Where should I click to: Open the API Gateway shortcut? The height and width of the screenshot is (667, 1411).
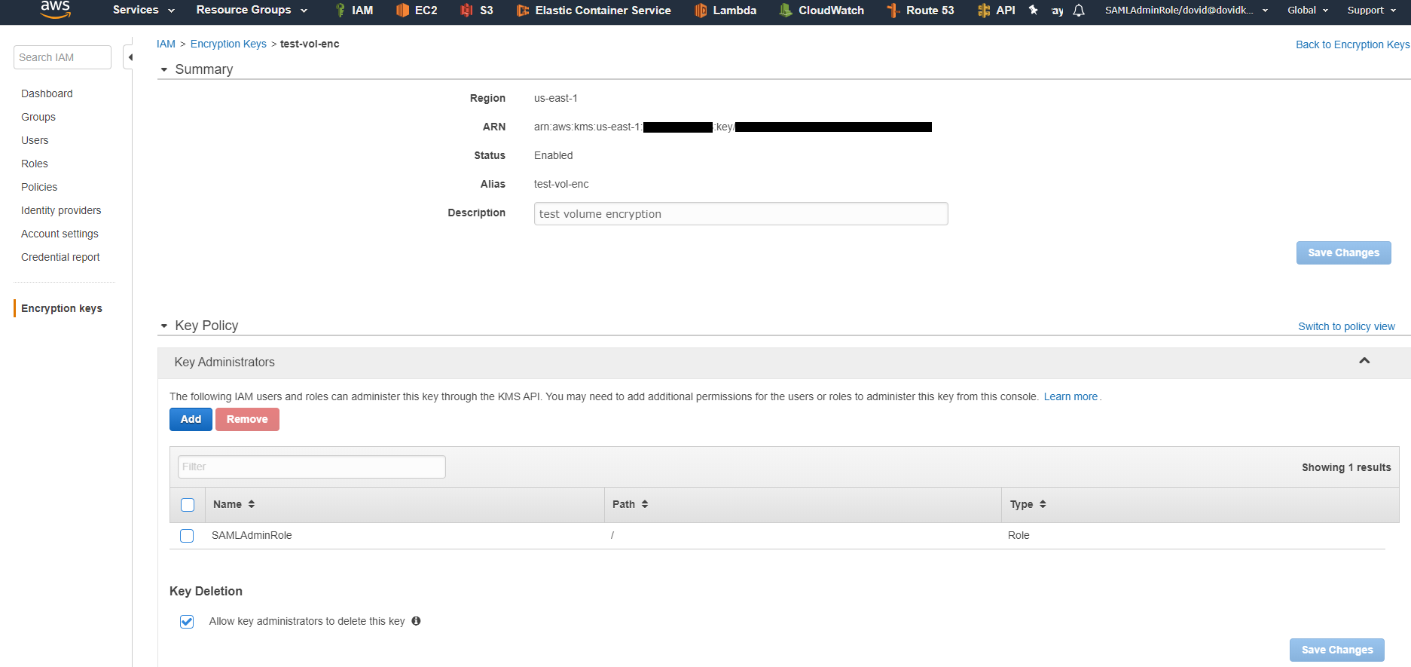tap(996, 10)
